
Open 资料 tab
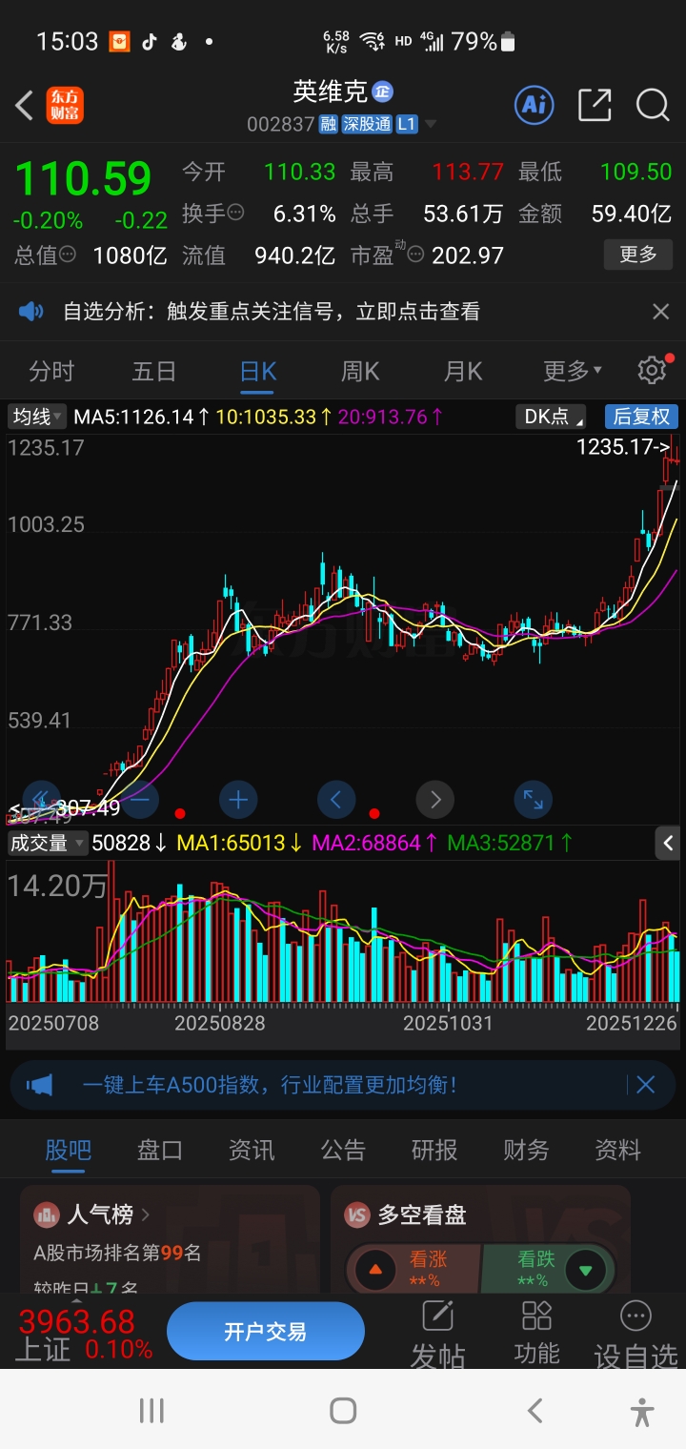tap(617, 1151)
